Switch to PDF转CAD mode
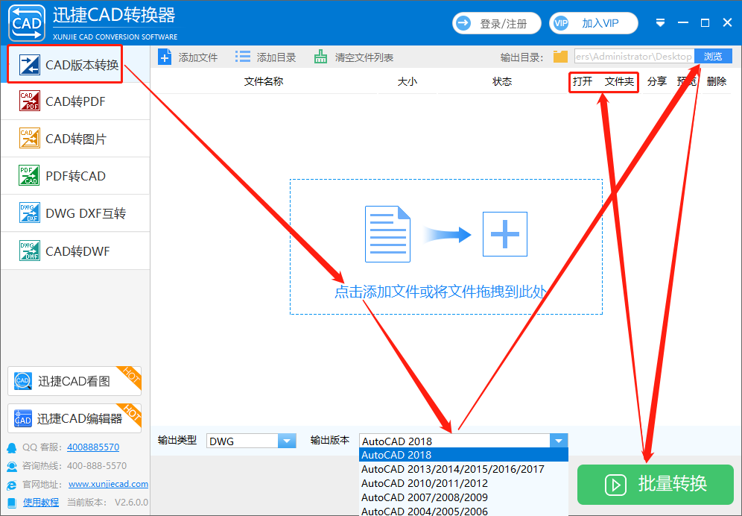 tap(75, 176)
